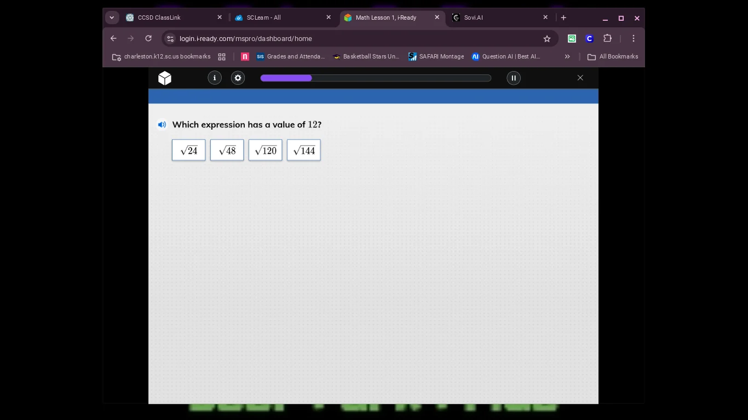The image size is (748, 420).
Task: Choose the square root of 144 option
Action: click(x=304, y=150)
